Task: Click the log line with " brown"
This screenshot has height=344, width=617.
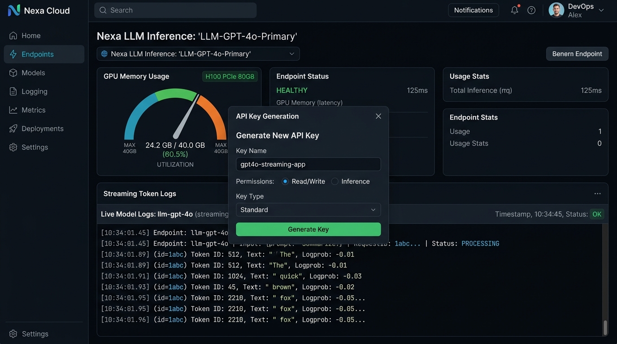Action: (x=228, y=287)
